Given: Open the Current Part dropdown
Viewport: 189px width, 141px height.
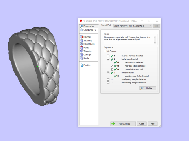Looking at the screenshot, I should click(x=133, y=26).
